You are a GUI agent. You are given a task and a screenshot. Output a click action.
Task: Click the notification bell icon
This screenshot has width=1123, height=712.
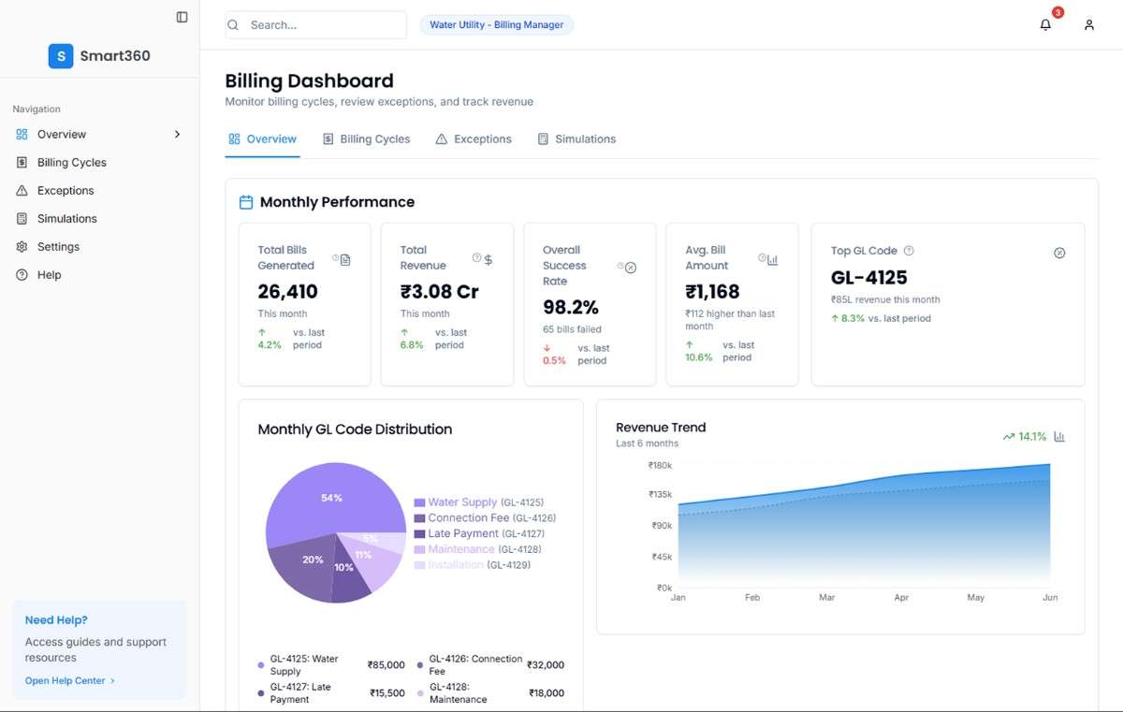tap(1045, 24)
